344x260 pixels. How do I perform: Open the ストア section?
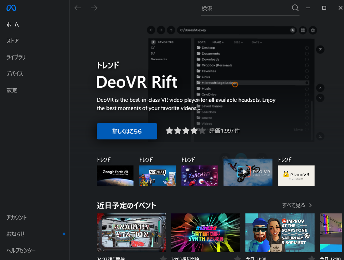click(x=13, y=41)
